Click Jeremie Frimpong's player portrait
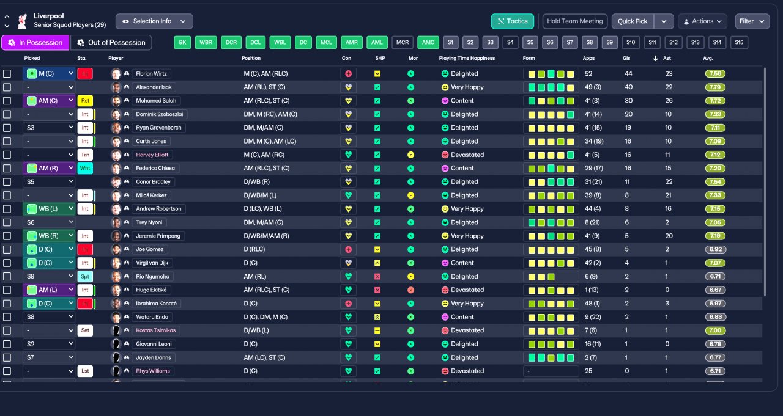 coord(116,236)
